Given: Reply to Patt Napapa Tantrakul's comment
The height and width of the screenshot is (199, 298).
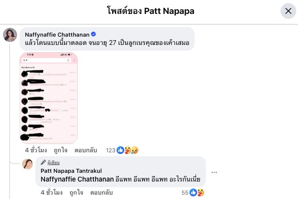Looking at the screenshot, I should click(x=102, y=192).
